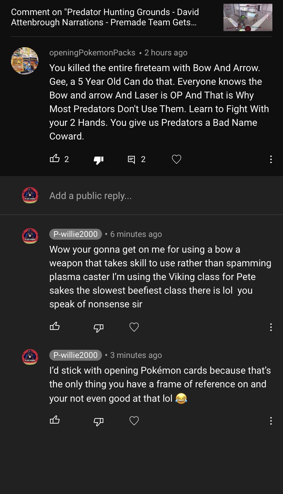This screenshot has height=494, width=283.
Task: Like the 6 minutes ago reply
Action: tap(55, 327)
